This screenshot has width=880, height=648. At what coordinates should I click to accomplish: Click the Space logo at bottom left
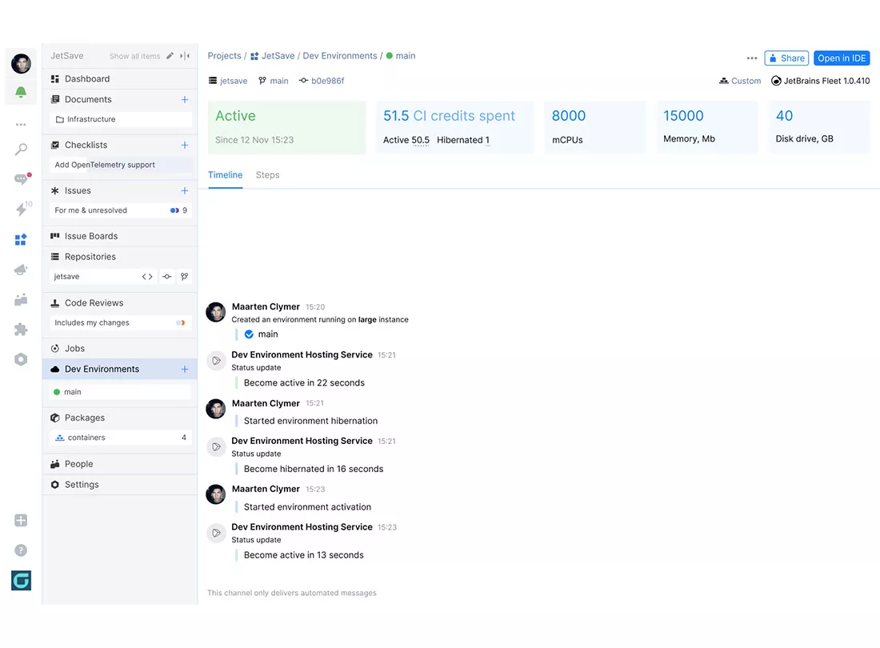22,581
